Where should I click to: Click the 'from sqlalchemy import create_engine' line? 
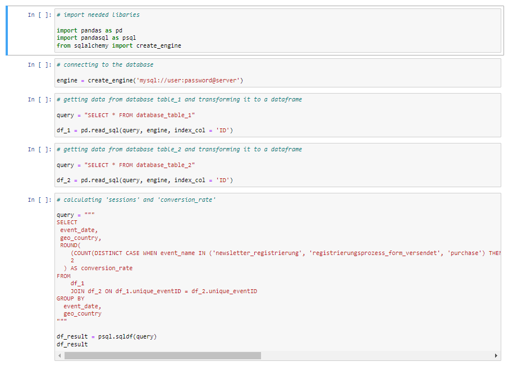(119, 45)
